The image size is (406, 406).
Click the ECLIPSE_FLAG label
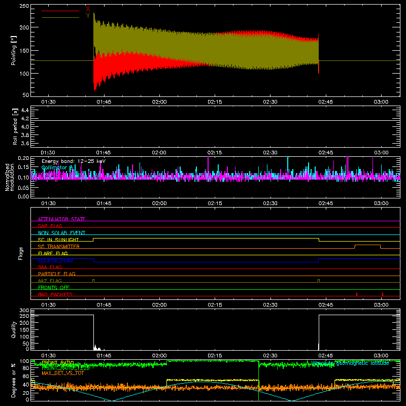55,260
